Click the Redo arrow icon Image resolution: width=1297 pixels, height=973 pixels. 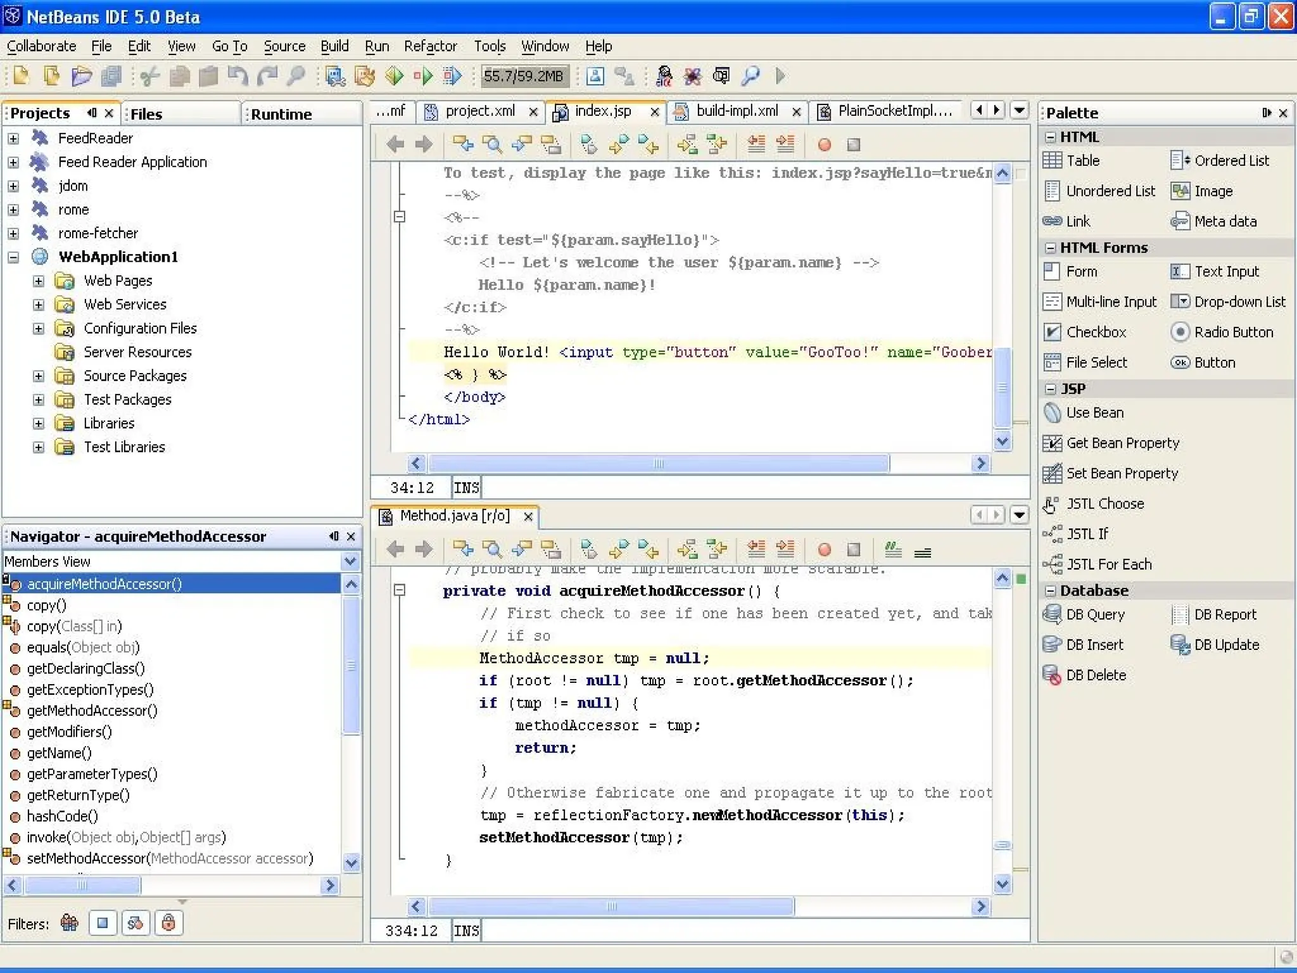pos(267,77)
